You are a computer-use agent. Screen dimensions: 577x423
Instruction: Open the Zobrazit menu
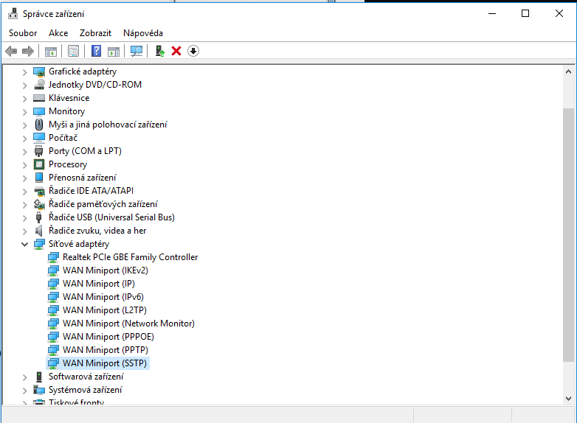coord(95,33)
